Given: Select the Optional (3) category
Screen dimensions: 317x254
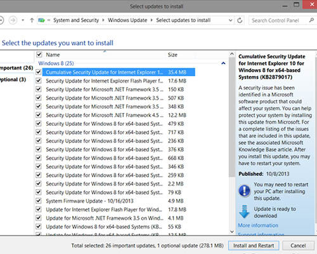Looking at the screenshot, I should click(x=13, y=79).
